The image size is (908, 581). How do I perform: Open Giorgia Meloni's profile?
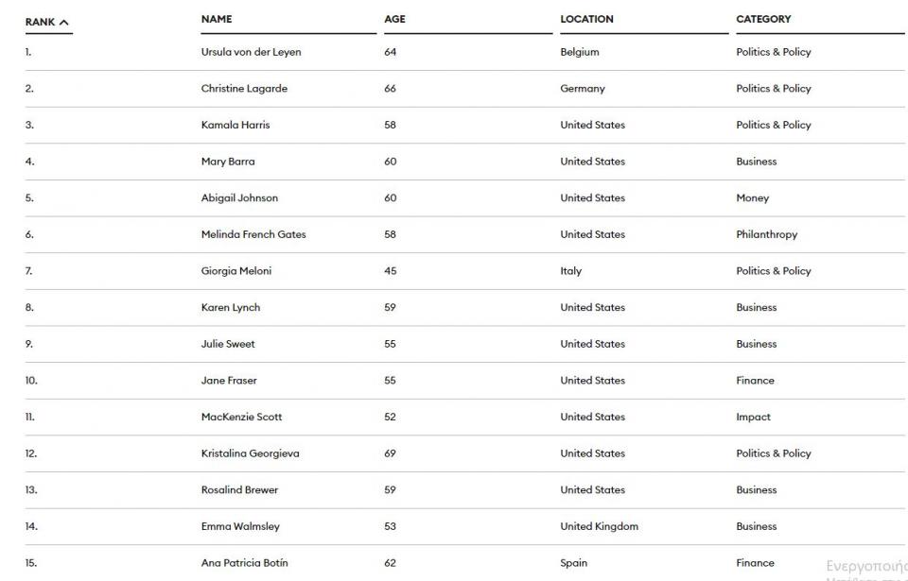[x=236, y=271]
